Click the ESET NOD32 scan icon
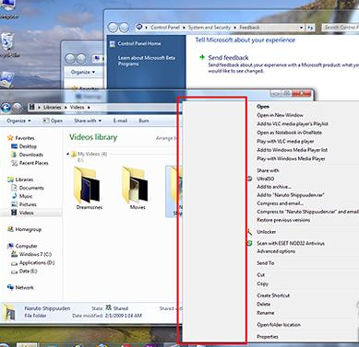Image resolution: width=359 pixels, height=347 pixels. tap(250, 243)
